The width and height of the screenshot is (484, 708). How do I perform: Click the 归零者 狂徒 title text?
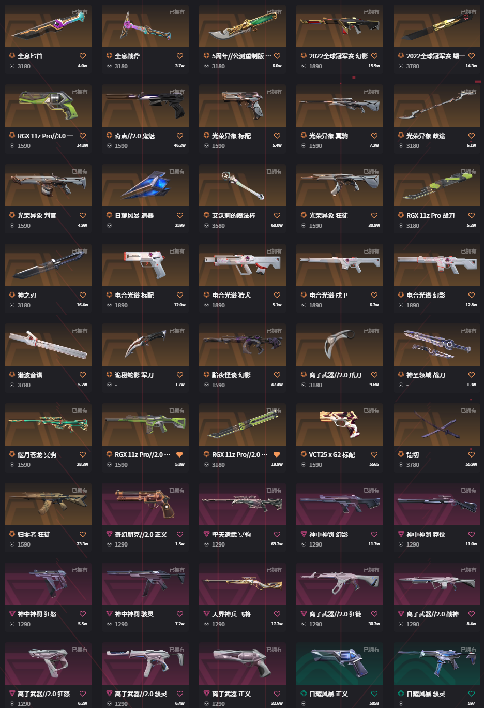click(34, 534)
